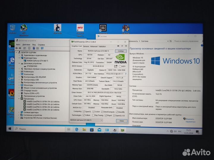Toggle the OpenGL 4.6 checkbox
214x160 pixels.
coord(114,116)
